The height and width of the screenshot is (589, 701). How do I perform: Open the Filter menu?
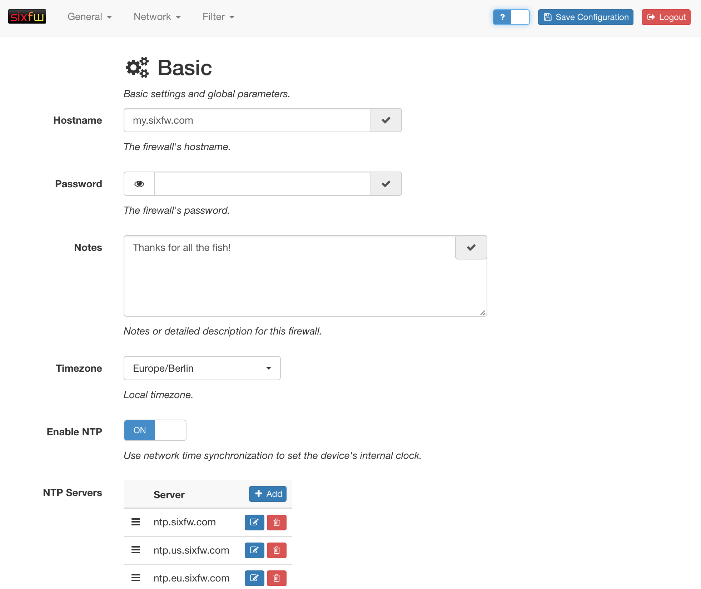tap(218, 17)
